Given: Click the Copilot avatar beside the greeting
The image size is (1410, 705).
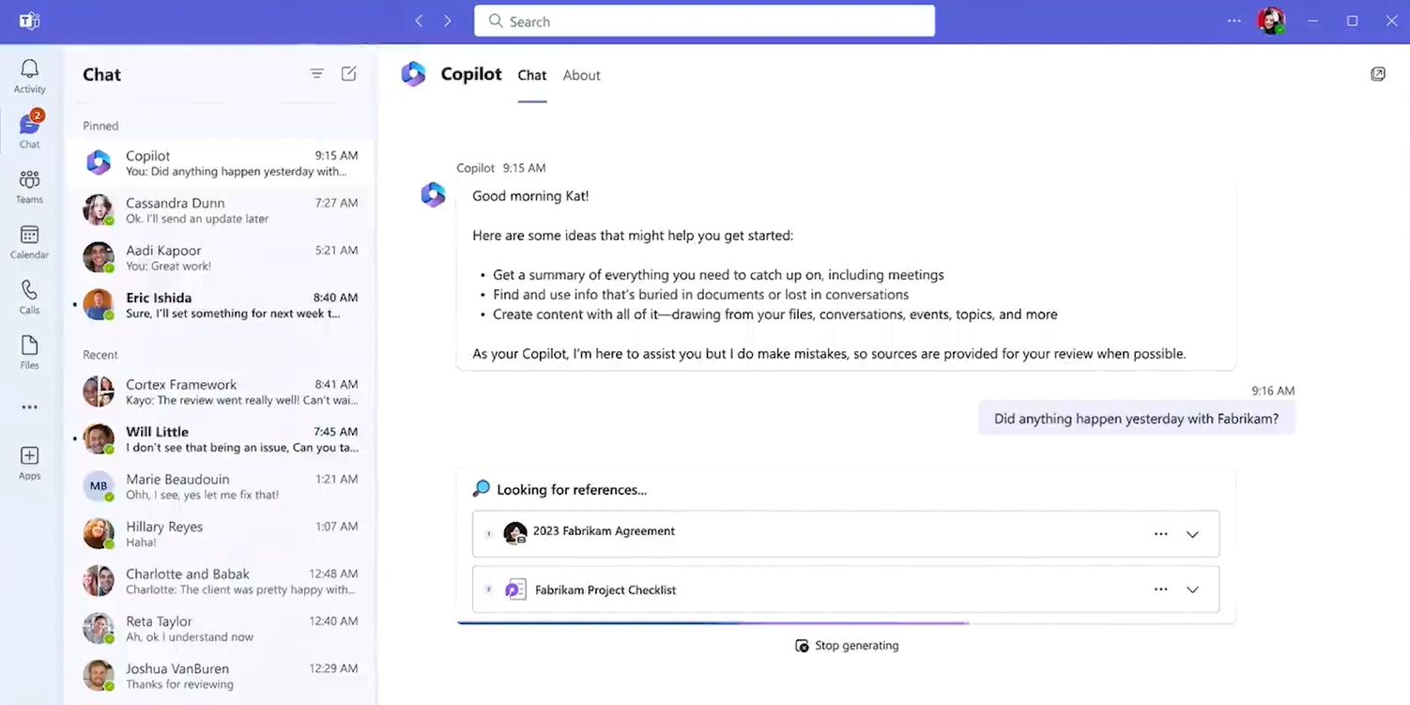Looking at the screenshot, I should (x=433, y=194).
